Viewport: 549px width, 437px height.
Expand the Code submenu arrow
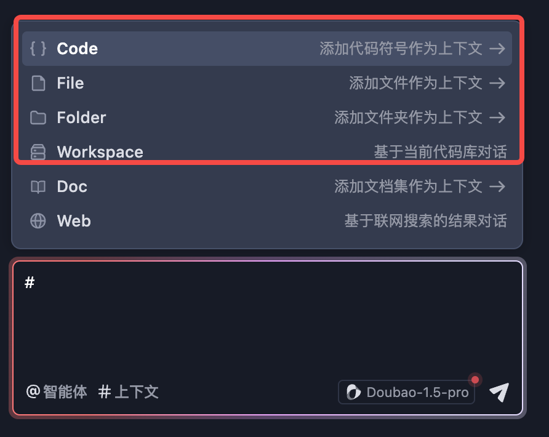coord(497,49)
